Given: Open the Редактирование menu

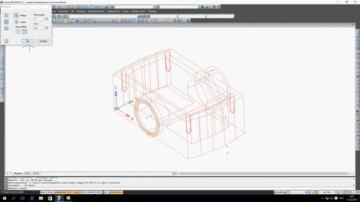Looking at the screenshot, I should 96,11.
